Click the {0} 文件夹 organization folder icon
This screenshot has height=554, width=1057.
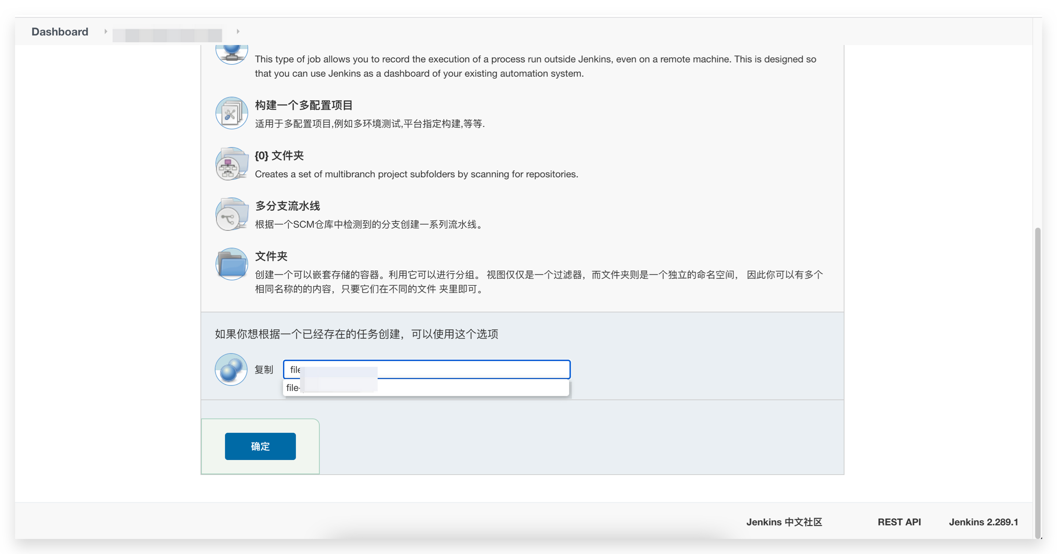tap(231, 164)
